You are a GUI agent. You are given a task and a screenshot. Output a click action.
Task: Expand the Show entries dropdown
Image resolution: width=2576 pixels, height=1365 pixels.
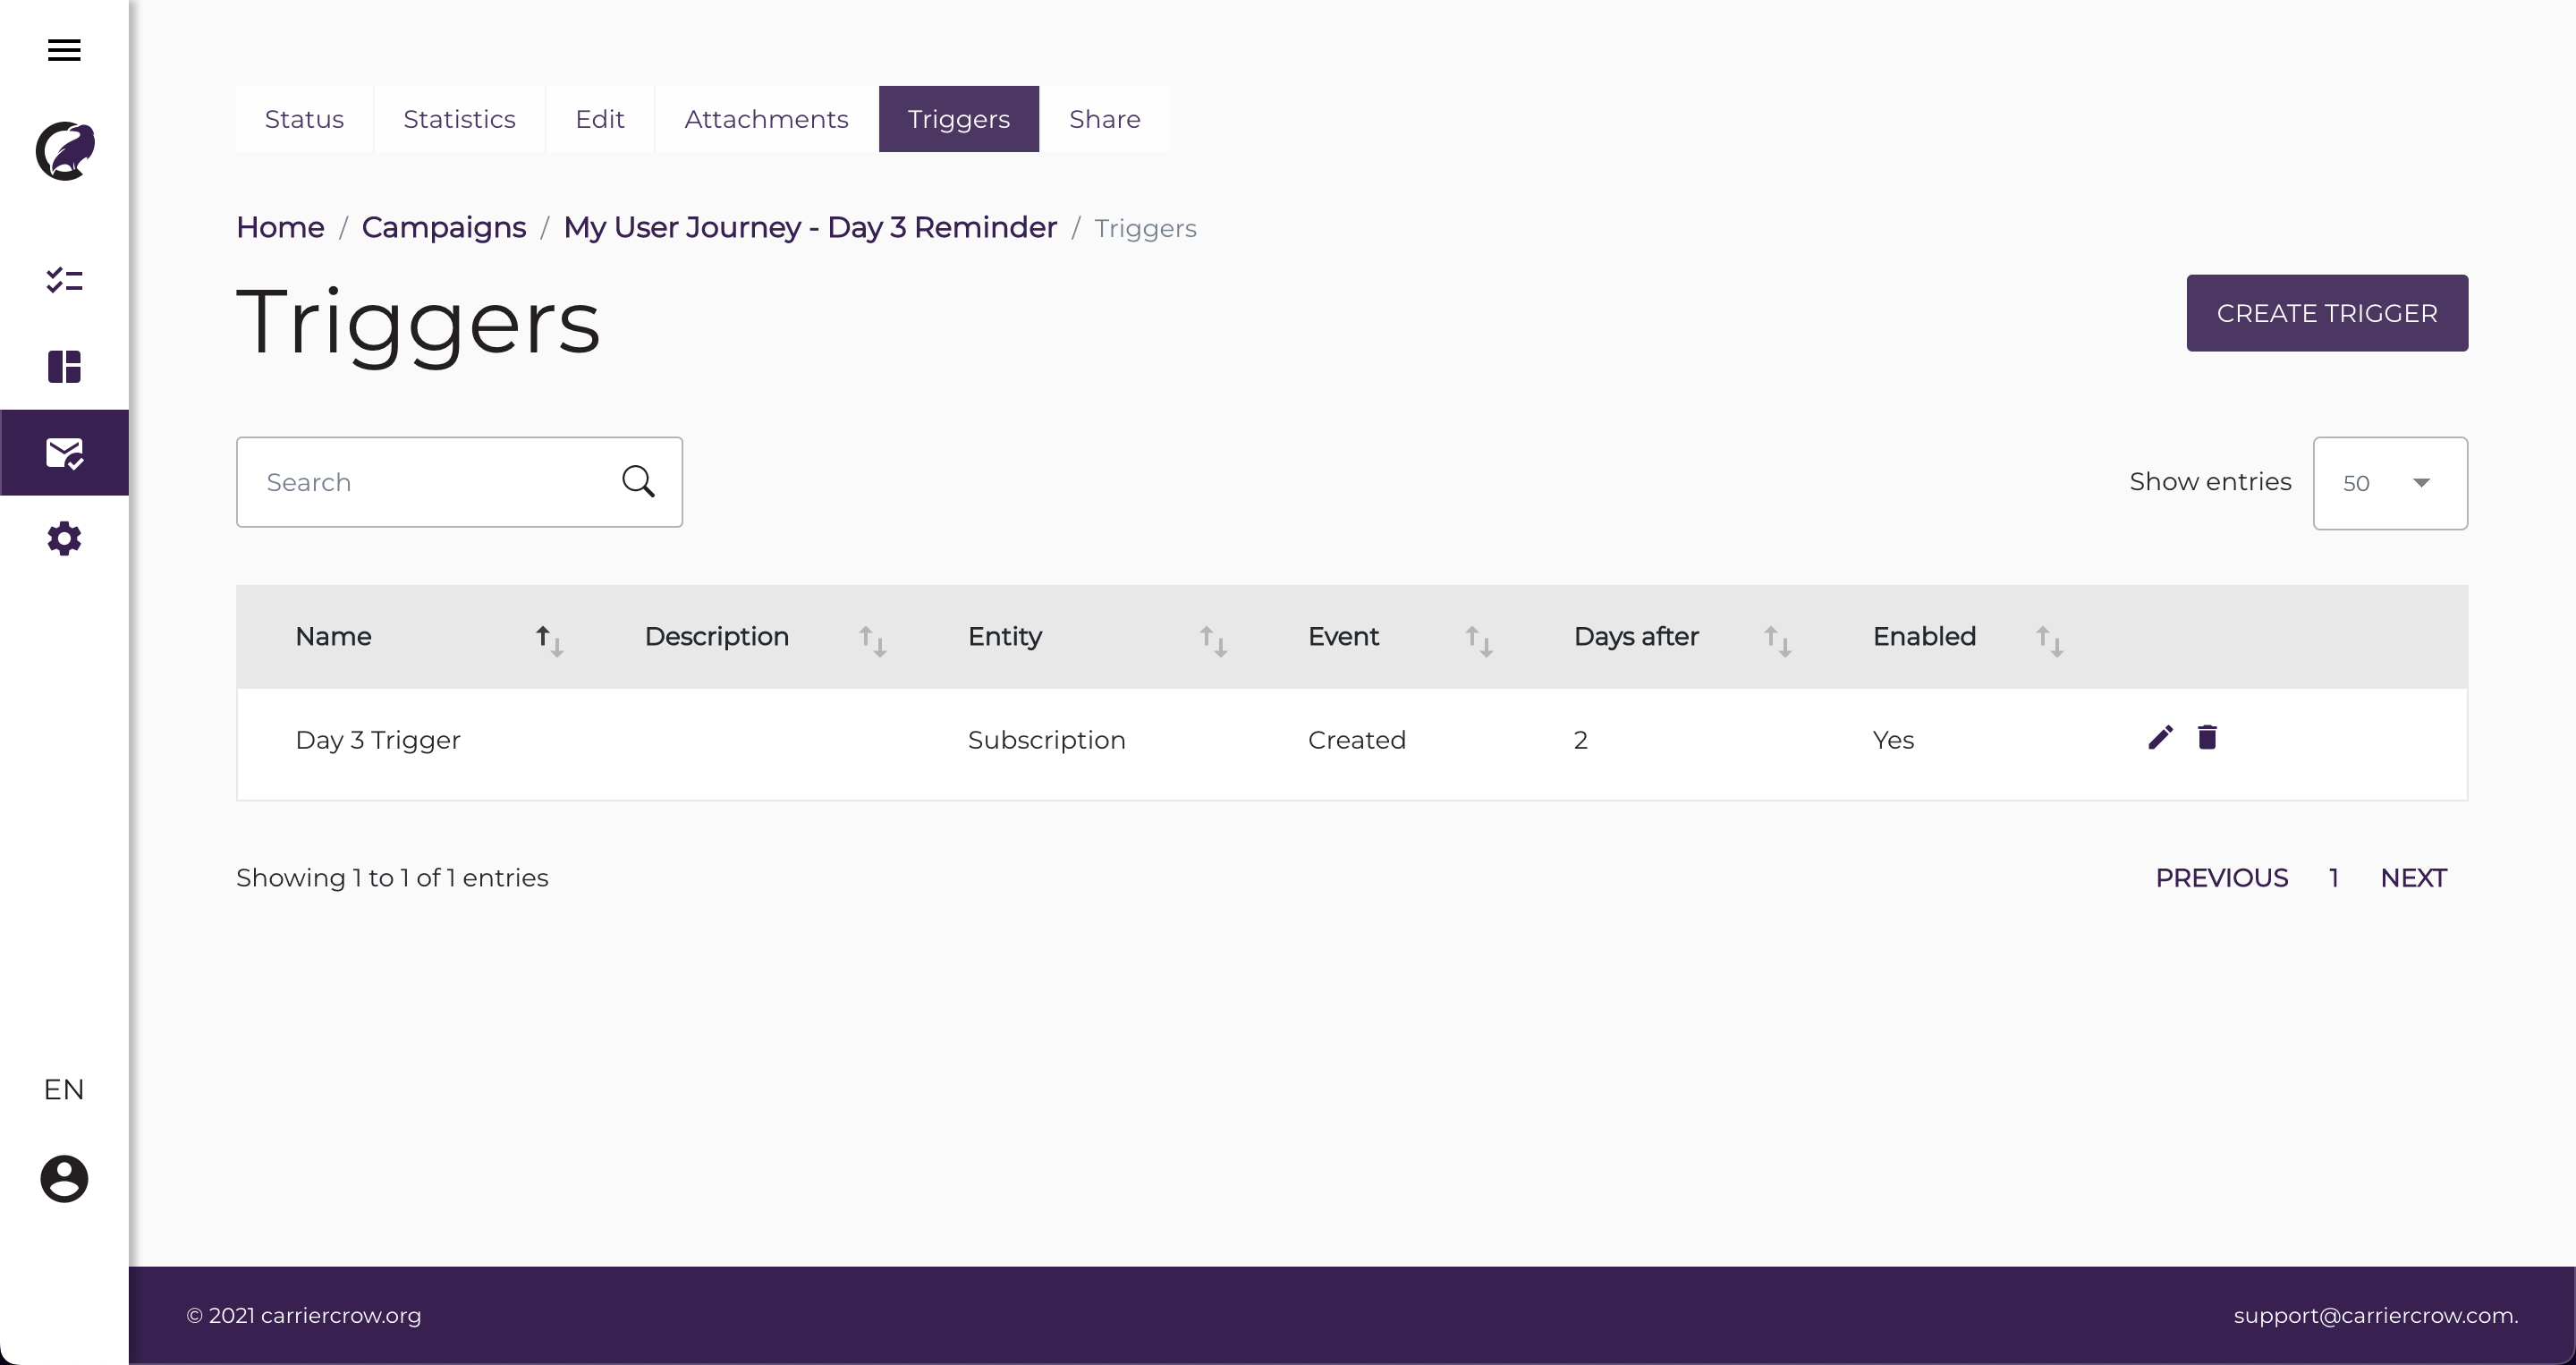[x=2389, y=483]
